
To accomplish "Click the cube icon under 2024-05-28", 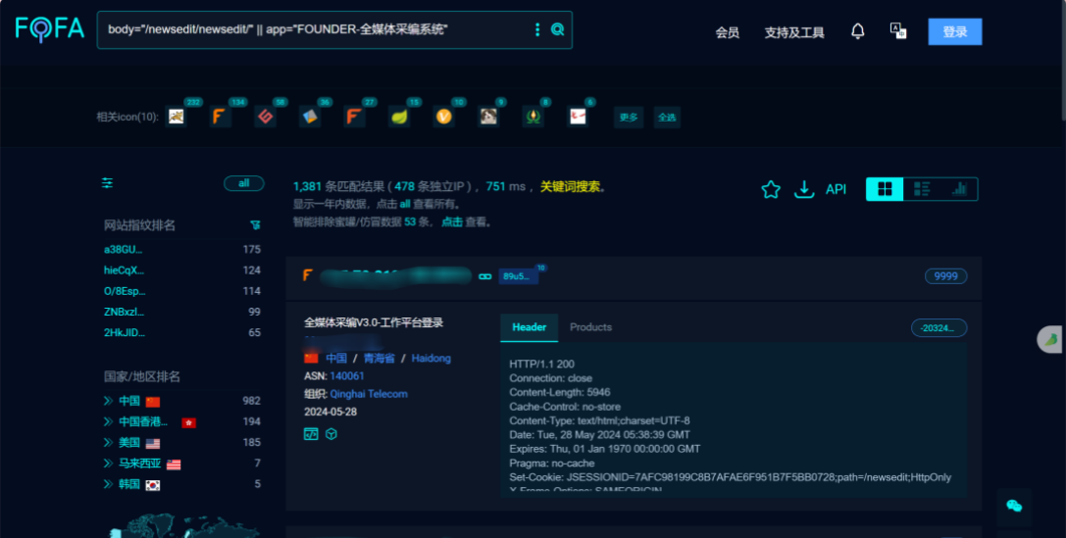I will click(x=331, y=433).
